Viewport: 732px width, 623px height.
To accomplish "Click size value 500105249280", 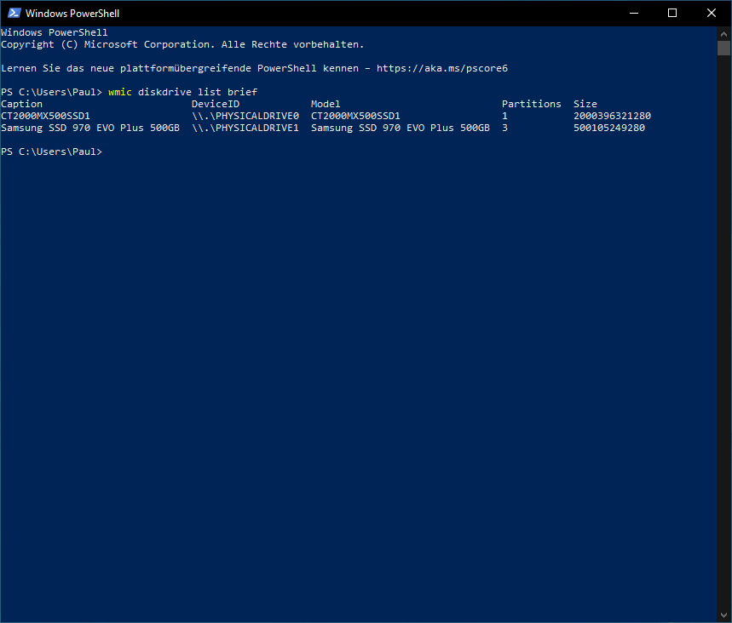I will tap(609, 128).
